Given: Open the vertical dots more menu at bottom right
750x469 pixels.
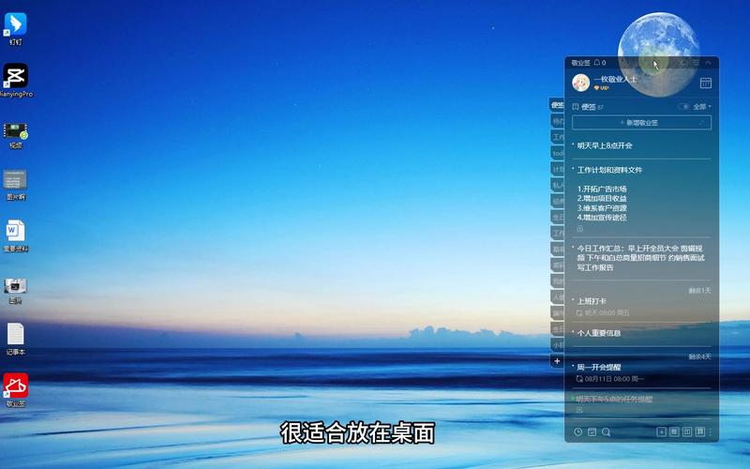Looking at the screenshot, I should 711,431.
